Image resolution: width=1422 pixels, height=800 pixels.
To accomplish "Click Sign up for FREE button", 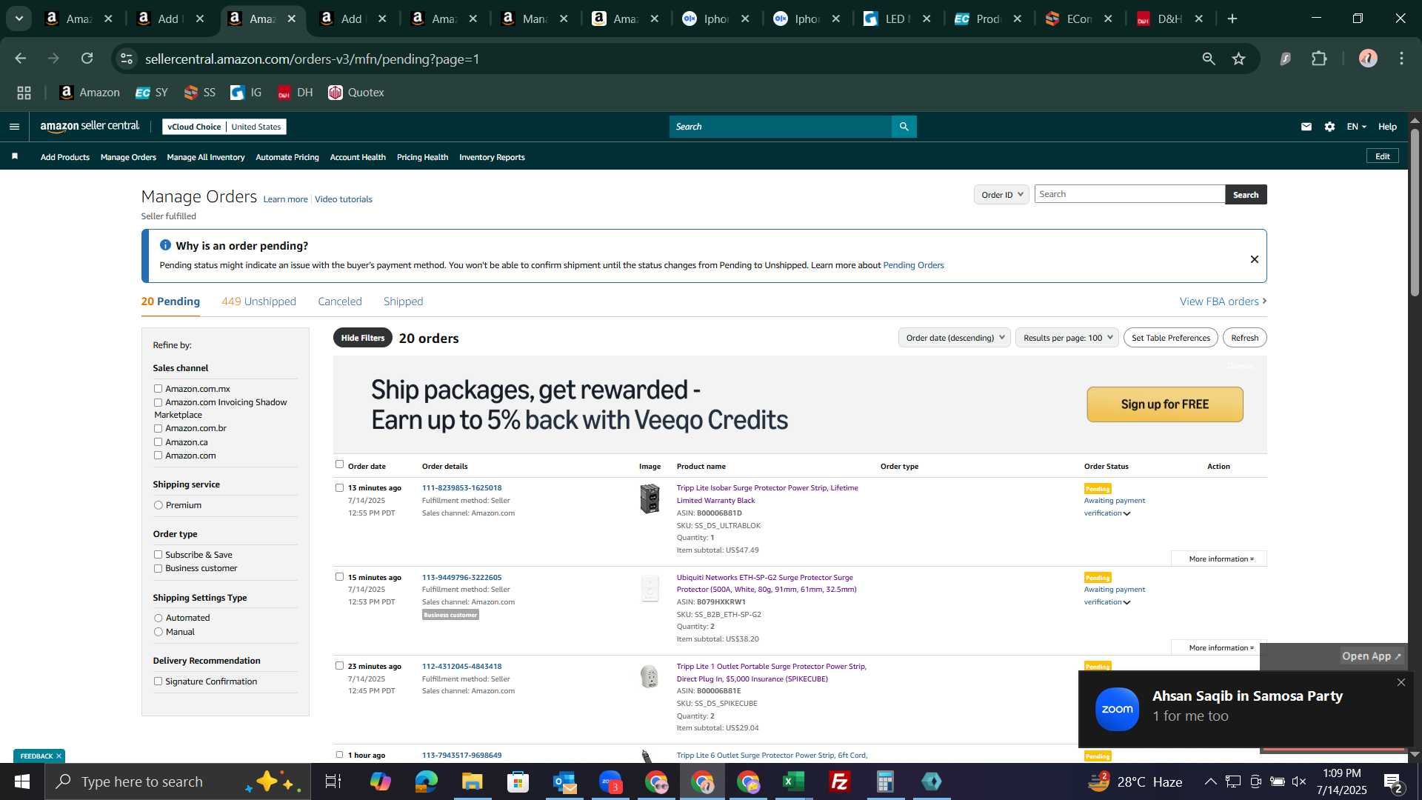I will 1165,404.
